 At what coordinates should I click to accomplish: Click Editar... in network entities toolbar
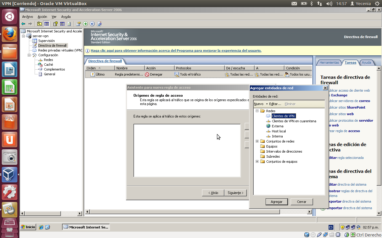click(x=275, y=104)
